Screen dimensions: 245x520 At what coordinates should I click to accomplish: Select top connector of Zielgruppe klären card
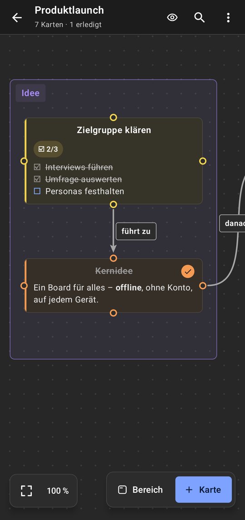click(113, 118)
